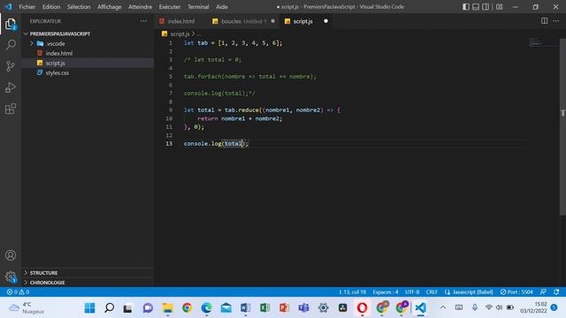566x318 pixels.
Task: Toggle the secondary side bar
Action: point(486,7)
